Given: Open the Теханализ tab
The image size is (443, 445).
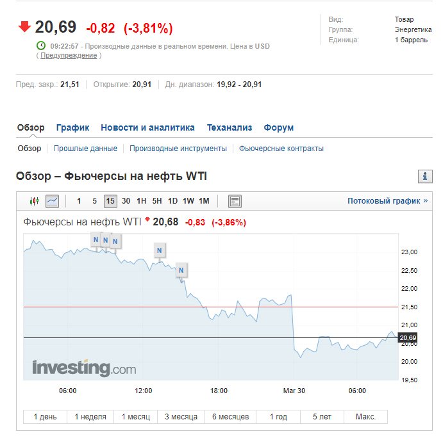Looking at the screenshot, I should coord(230,127).
